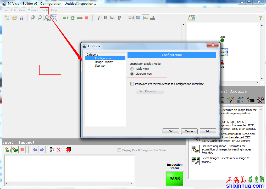This screenshot has width=266, height=189.
Task: Click the Start node in state diagram
Action: 222,40
